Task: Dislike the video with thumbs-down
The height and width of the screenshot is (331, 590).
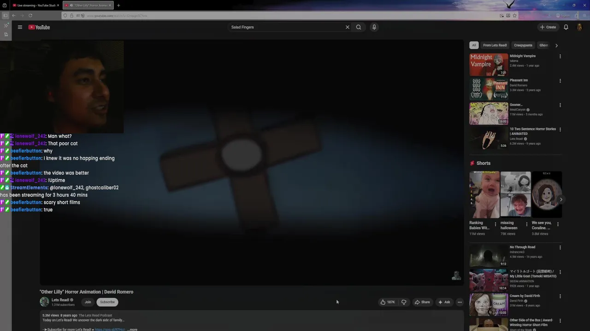Action: [404, 302]
